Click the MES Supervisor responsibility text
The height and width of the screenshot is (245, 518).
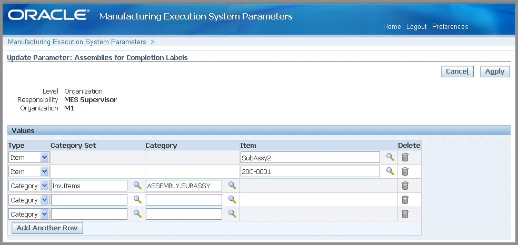tap(91, 99)
